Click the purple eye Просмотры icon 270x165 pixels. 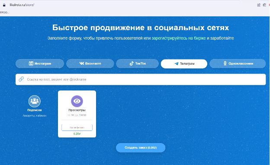coord(77,101)
